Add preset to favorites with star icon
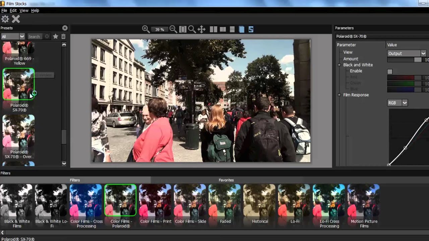Image resolution: width=429 pixels, height=241 pixels. 56,36
